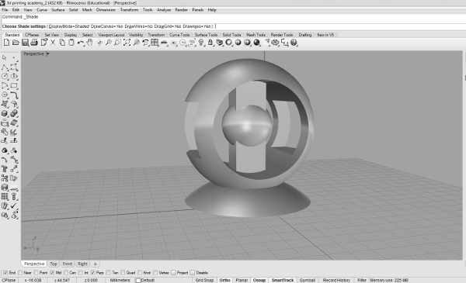466x283 pixels.
Task: Click the Cut (X) icon
Action: pos(53,43)
